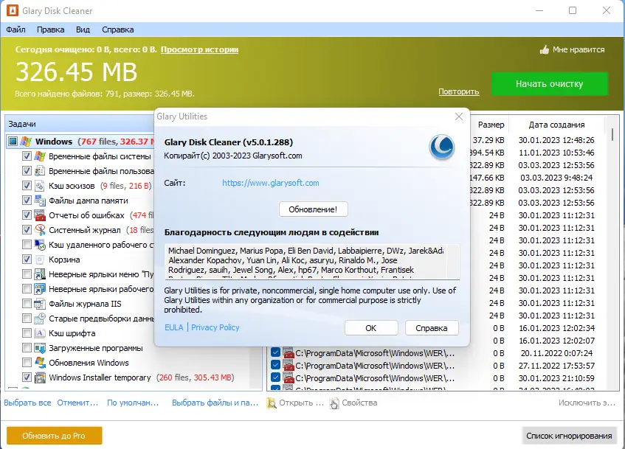This screenshot has width=625, height=449.
Task: Click the Обновления Windows icon
Action: pos(40,363)
